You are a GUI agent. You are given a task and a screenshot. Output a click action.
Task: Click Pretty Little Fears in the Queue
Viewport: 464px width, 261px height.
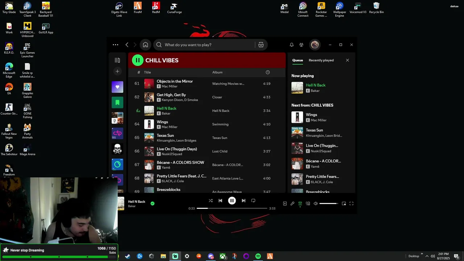[x=322, y=177]
